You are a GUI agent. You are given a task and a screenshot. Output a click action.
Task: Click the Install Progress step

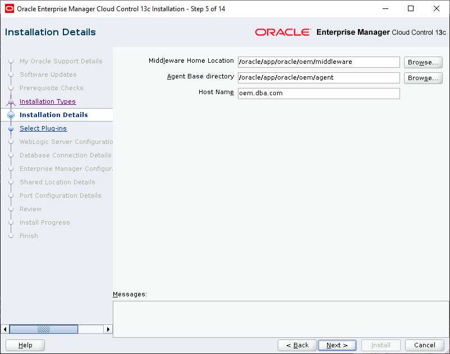pyautogui.click(x=44, y=222)
